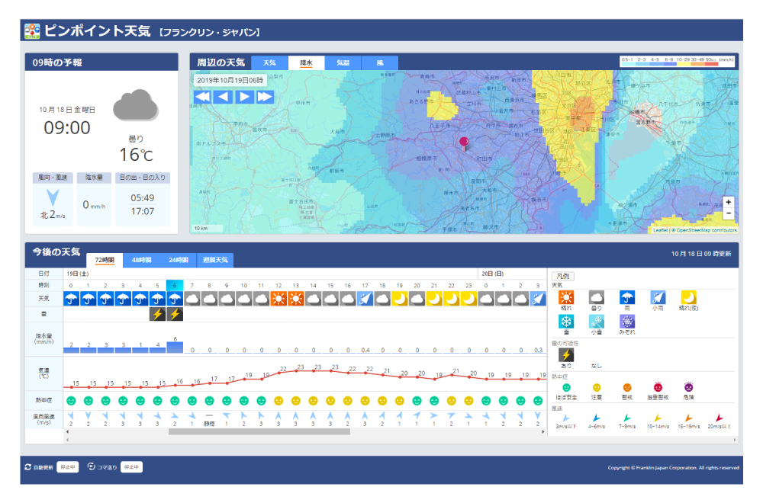Play the map forecast animation
The height and width of the screenshot is (503, 763).
[x=244, y=97]
